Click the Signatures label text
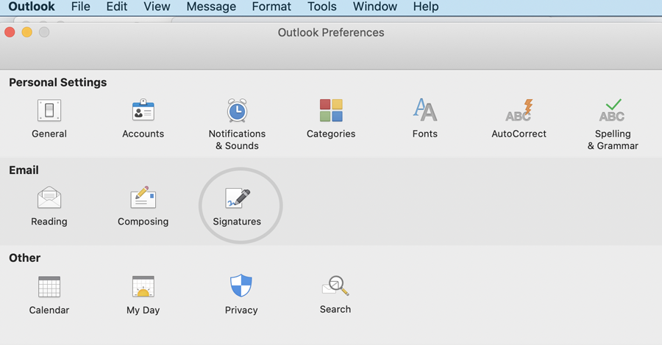Viewport: 662px width, 345px height. click(x=237, y=222)
